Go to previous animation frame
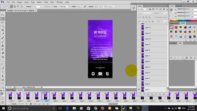Viewport: 197px width, 111px height. click(26, 104)
